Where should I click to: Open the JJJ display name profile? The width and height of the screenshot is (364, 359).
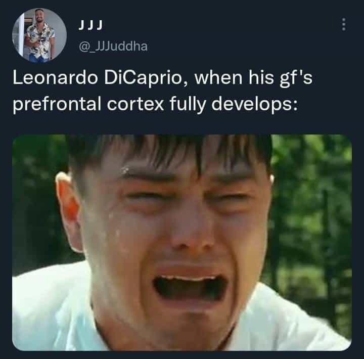click(x=90, y=25)
